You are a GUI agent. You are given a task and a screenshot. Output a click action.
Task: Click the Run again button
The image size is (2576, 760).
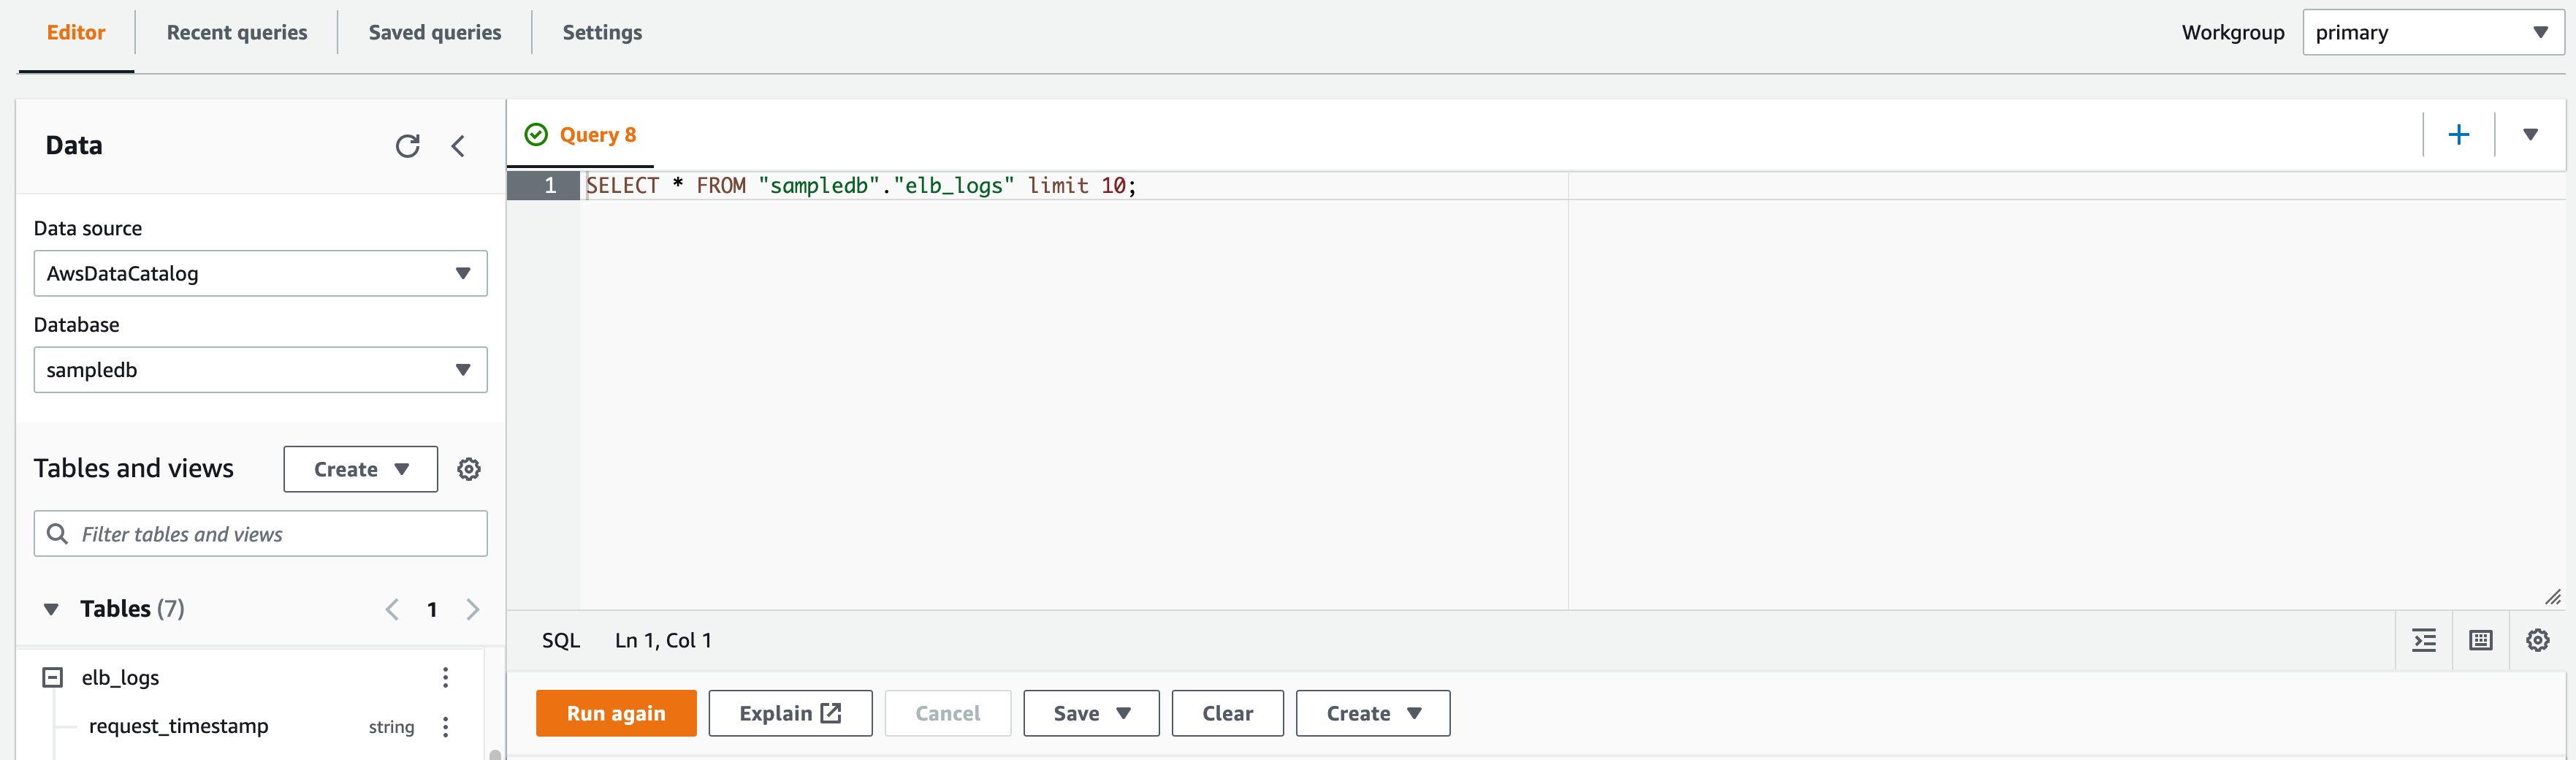[x=615, y=713]
